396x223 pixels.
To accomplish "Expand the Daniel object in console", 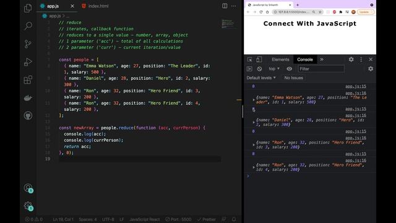I will (x=254, y=123).
